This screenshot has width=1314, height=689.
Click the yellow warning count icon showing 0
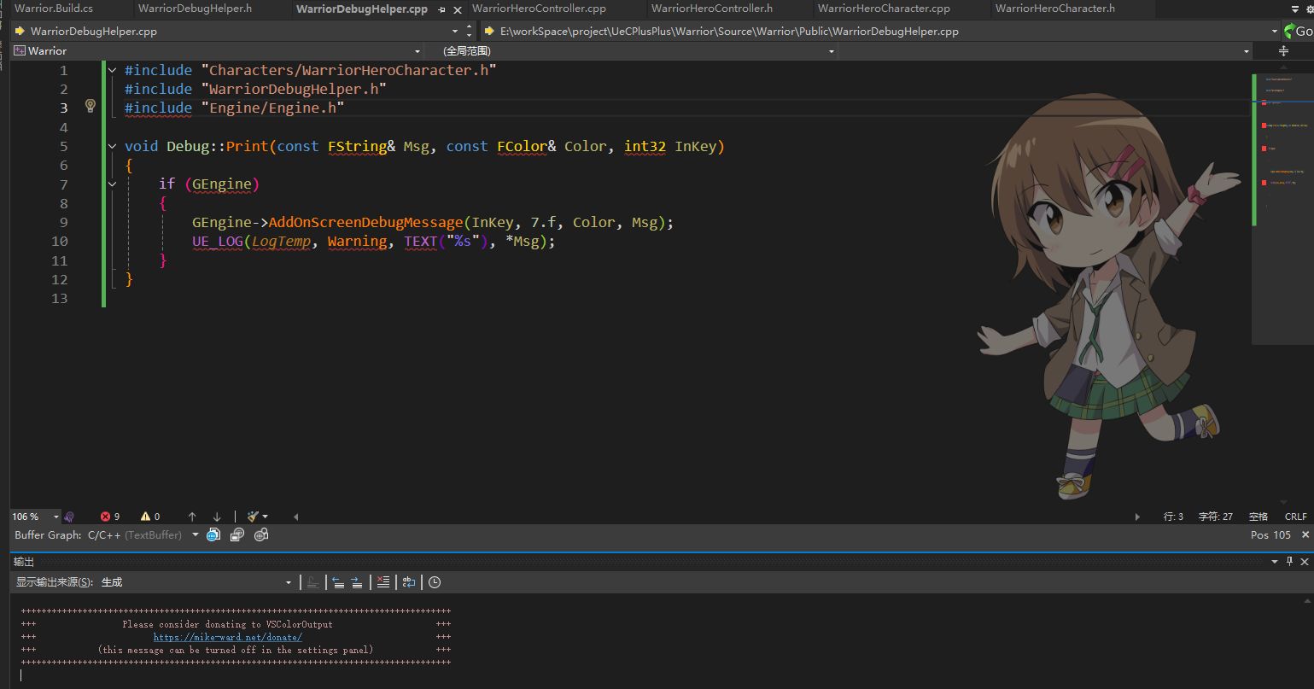pos(145,517)
